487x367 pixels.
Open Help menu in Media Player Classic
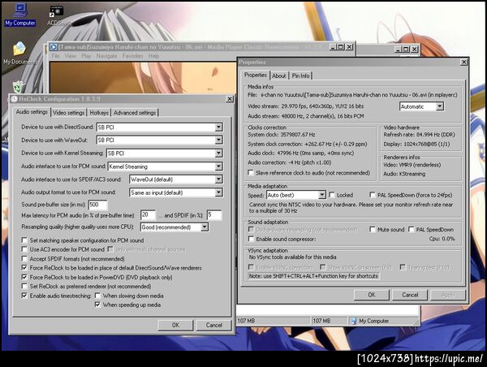click(153, 56)
